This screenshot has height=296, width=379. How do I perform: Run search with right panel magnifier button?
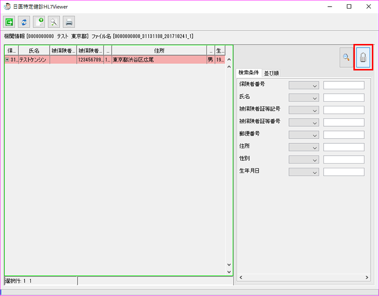pyautogui.click(x=347, y=58)
